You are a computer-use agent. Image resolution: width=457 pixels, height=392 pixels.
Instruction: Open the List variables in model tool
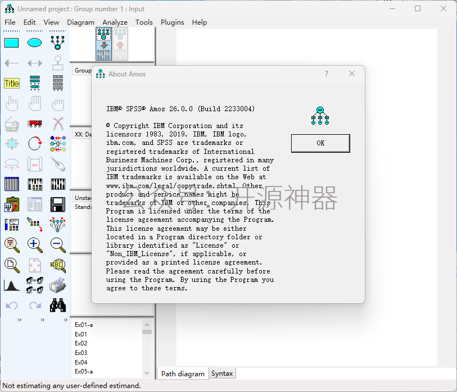pos(35,83)
